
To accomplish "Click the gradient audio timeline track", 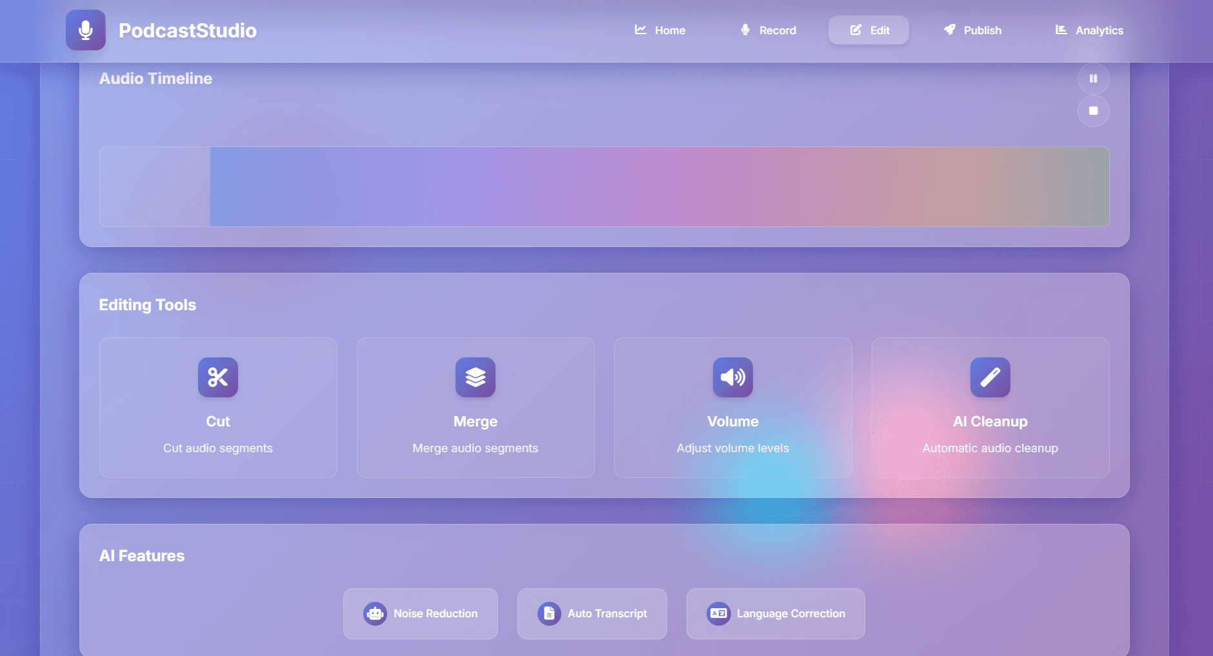I will (658, 186).
